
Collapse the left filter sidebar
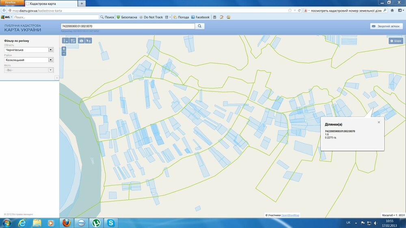pos(57,77)
